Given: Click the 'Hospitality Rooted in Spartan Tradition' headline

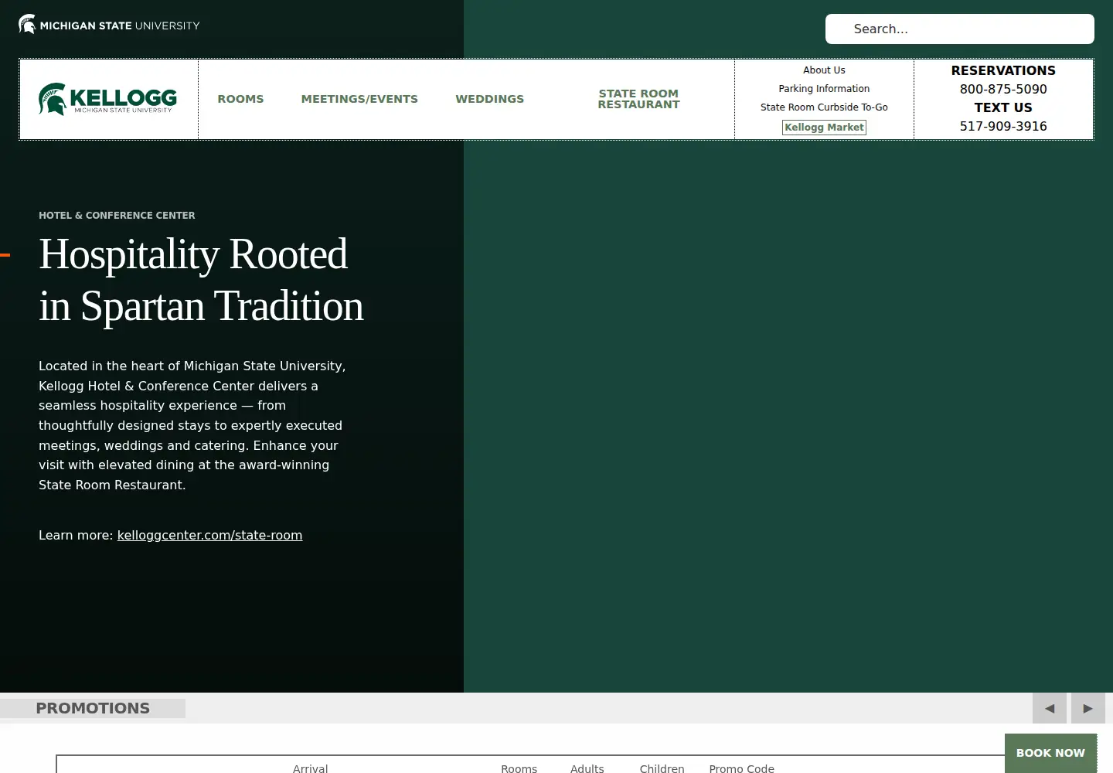Looking at the screenshot, I should point(201,280).
